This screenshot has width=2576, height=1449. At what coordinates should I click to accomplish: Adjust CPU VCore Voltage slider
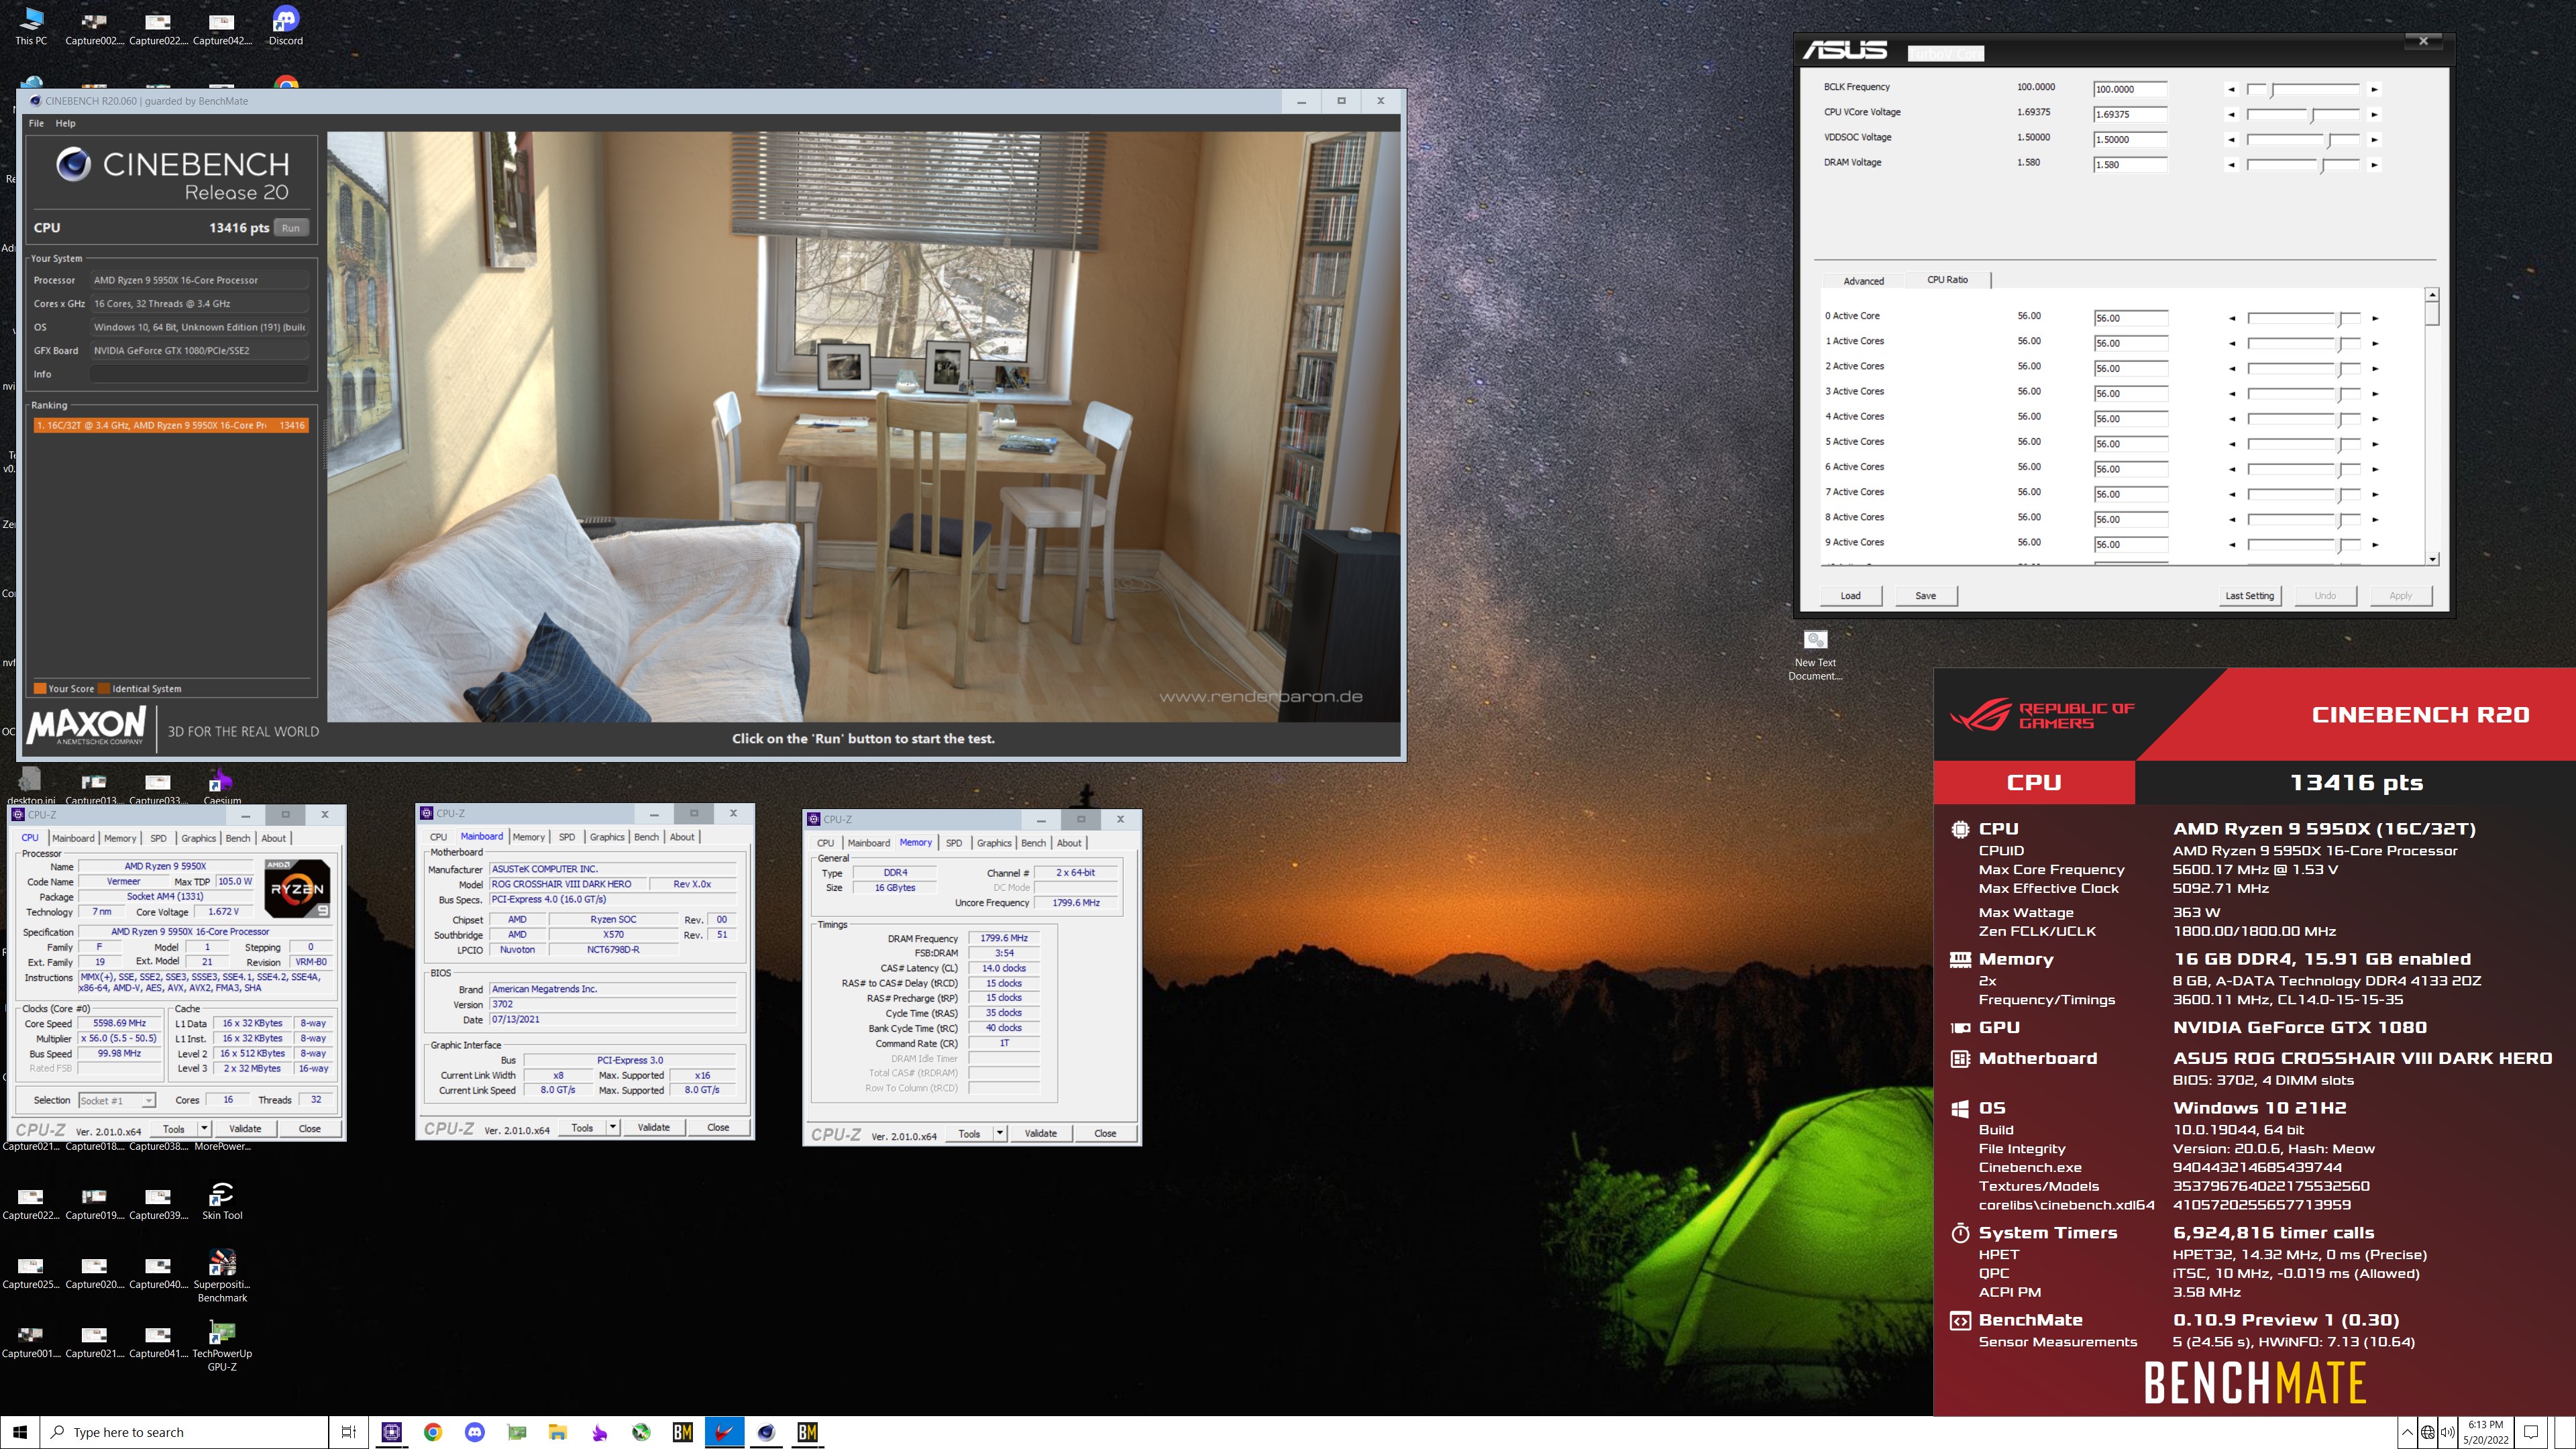[x=2303, y=114]
